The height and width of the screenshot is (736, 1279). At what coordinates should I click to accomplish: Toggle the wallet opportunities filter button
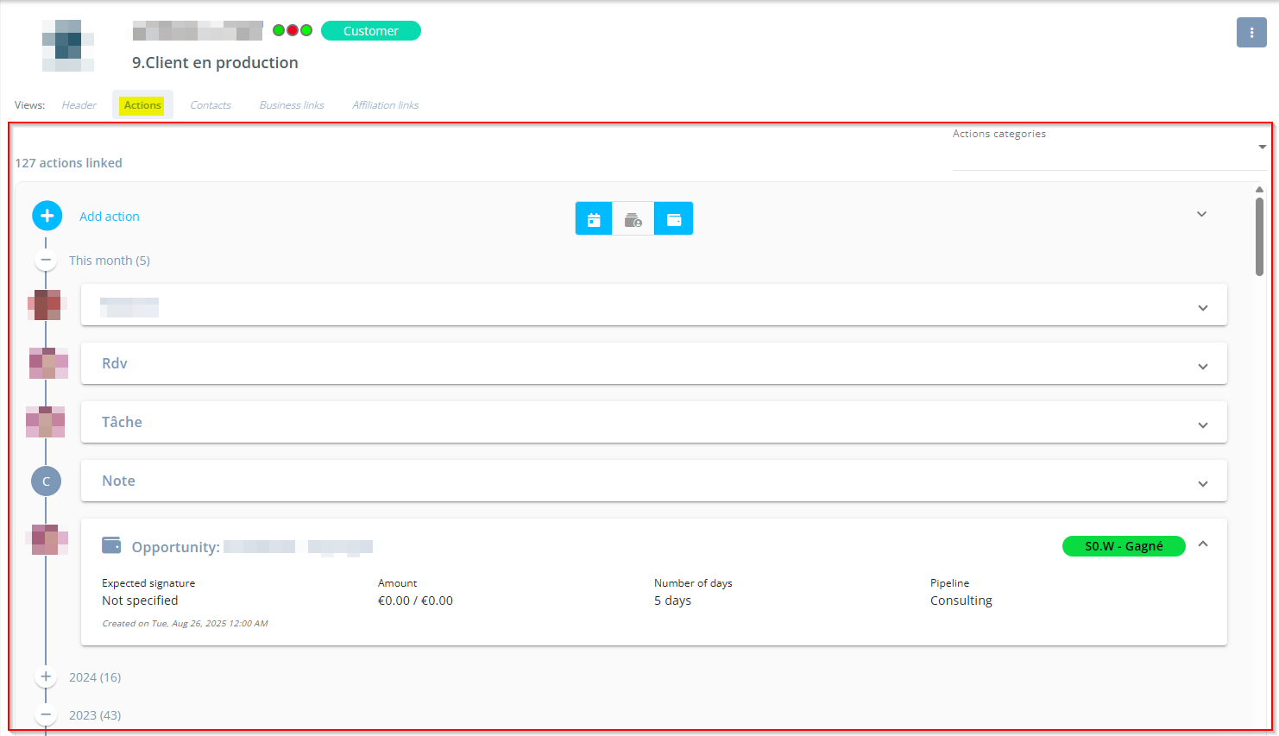(x=674, y=219)
